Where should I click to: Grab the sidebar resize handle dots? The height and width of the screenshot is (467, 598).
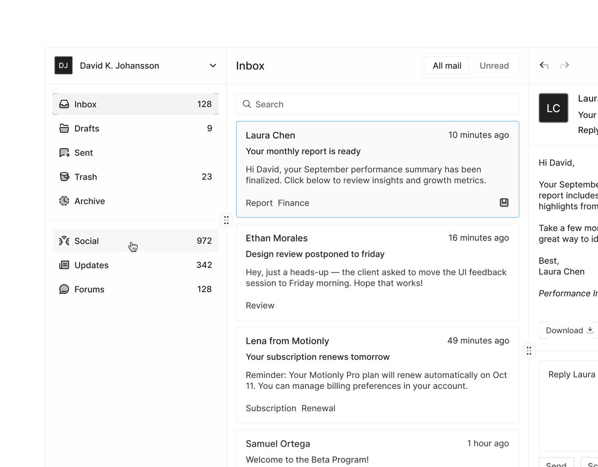tap(226, 220)
